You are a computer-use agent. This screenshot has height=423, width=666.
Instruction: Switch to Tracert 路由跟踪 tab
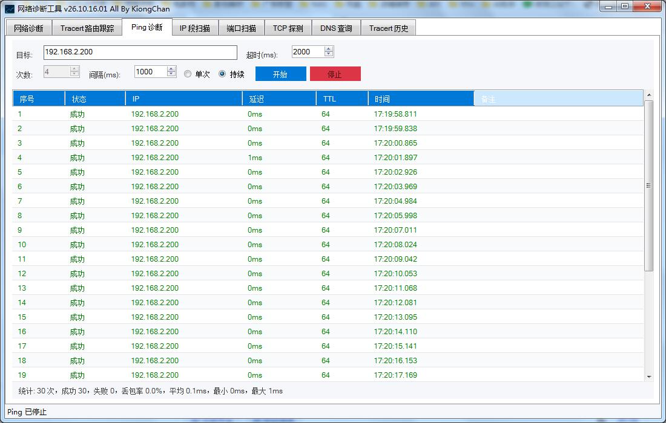pos(87,28)
